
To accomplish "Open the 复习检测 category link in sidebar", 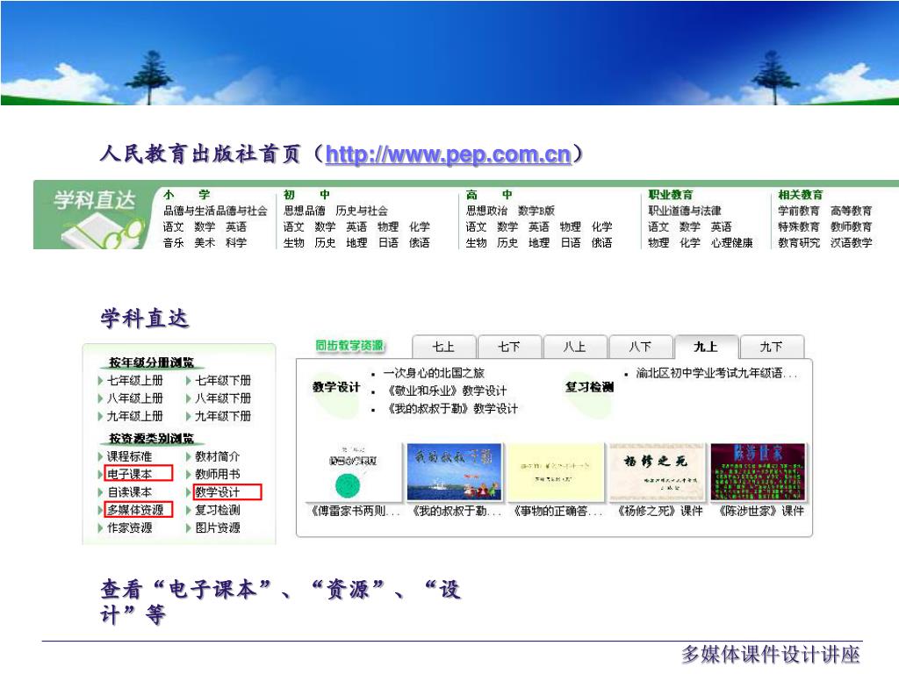I will (218, 510).
